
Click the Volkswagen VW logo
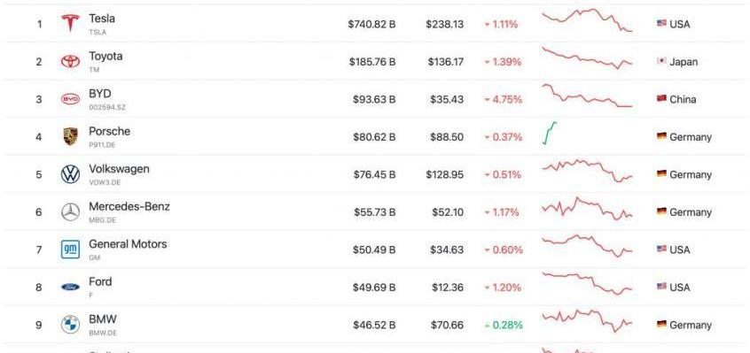coord(70,174)
